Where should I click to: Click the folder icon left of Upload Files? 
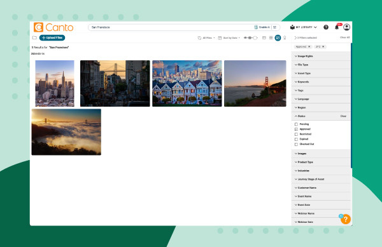click(x=34, y=37)
